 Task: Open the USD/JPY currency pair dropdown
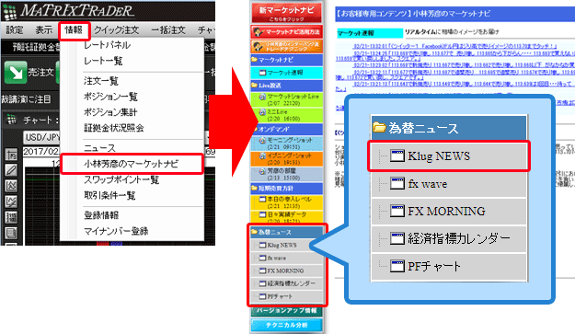click(41, 137)
